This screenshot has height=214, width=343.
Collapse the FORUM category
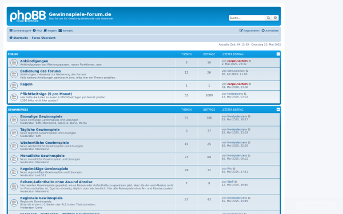(x=278, y=54)
